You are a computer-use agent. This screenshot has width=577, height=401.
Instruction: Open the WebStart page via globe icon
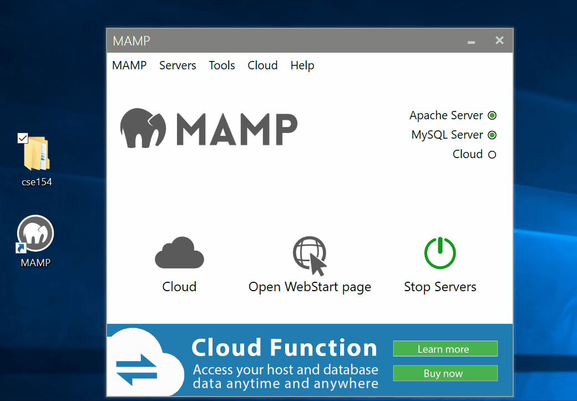click(310, 255)
